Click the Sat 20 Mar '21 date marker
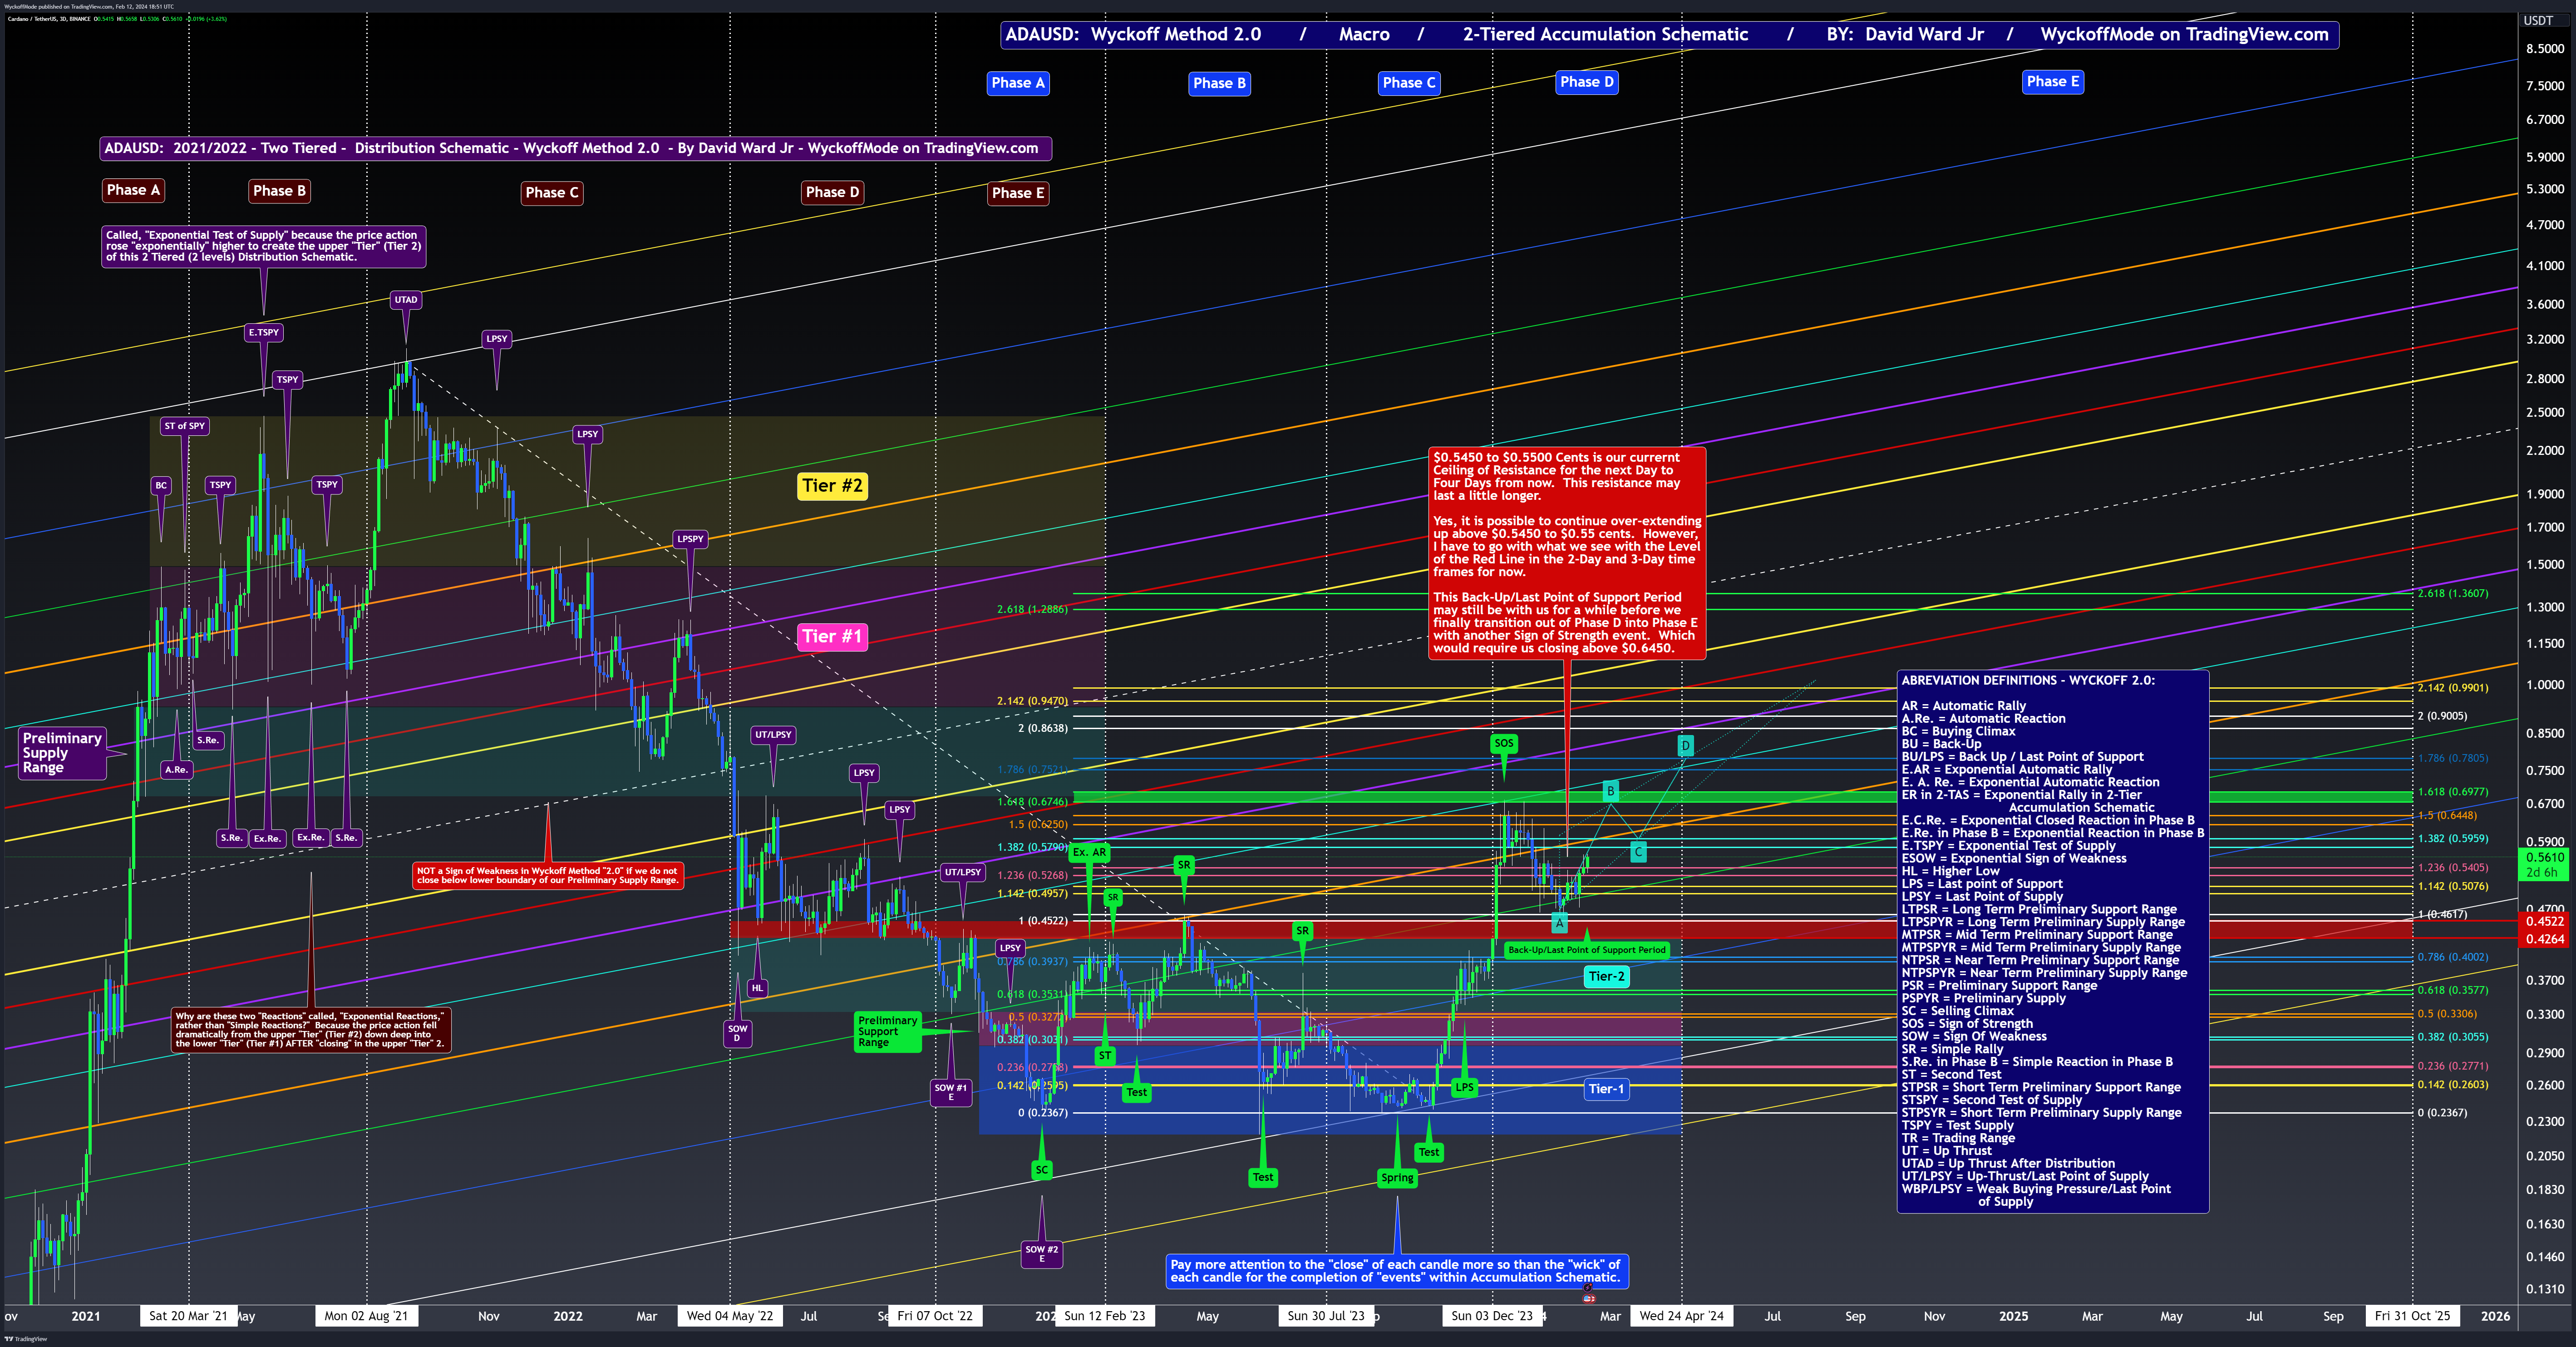This screenshot has height=1347, width=2576. click(188, 1316)
